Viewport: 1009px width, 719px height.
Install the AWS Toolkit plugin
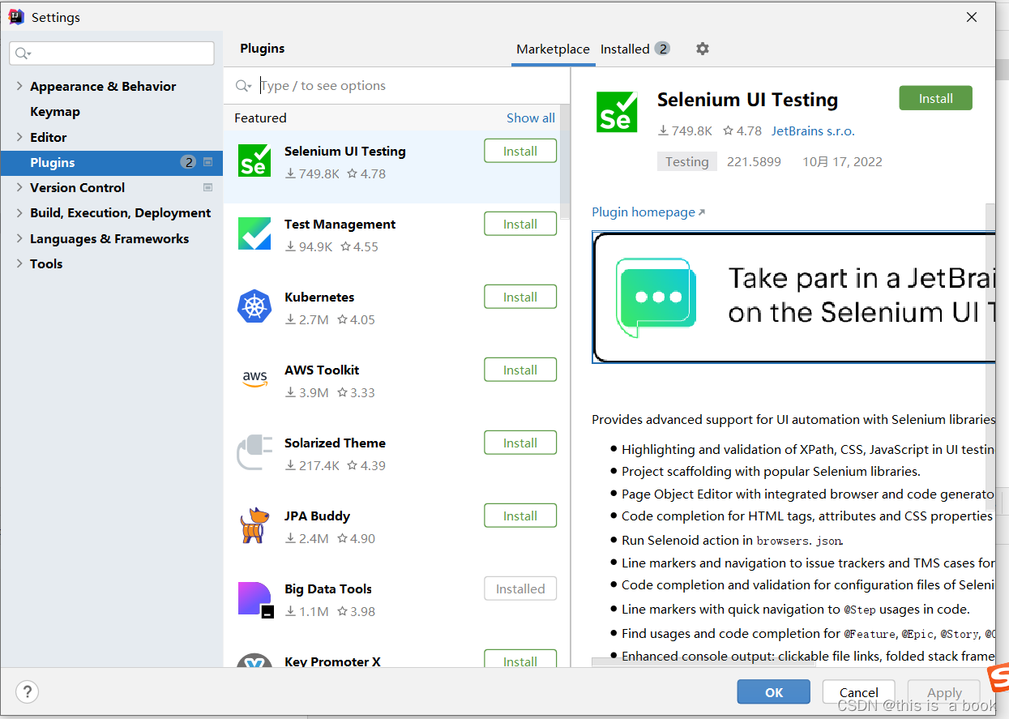coord(520,370)
